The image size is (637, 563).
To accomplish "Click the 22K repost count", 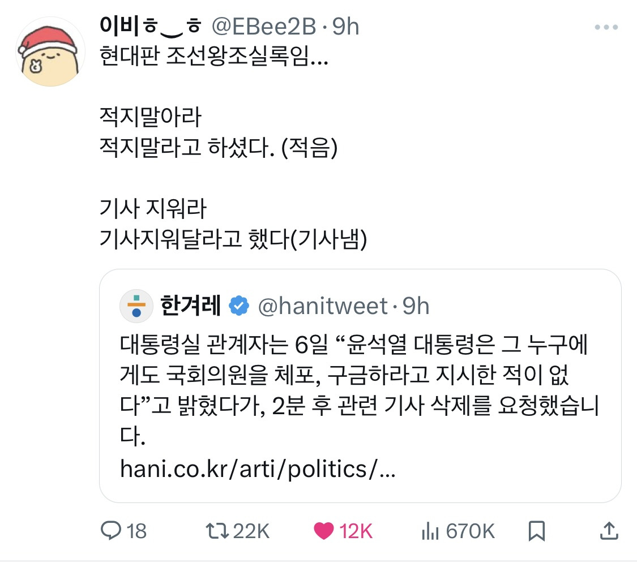I will pos(251,531).
